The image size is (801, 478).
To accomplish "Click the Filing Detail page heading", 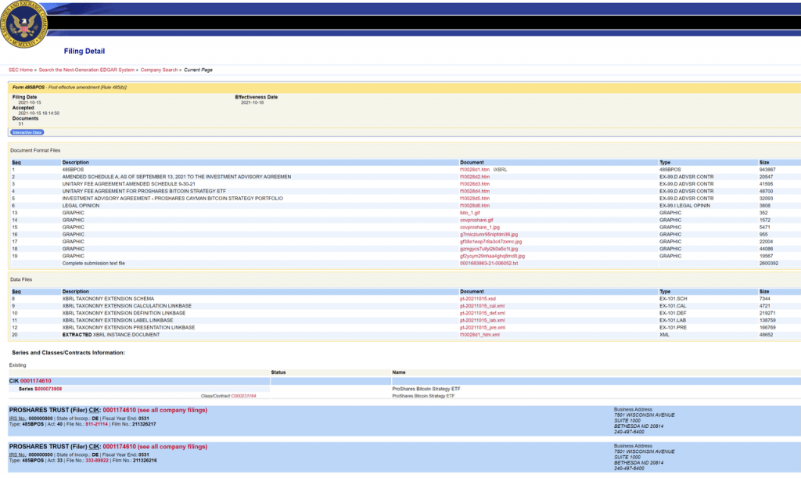I will [84, 51].
